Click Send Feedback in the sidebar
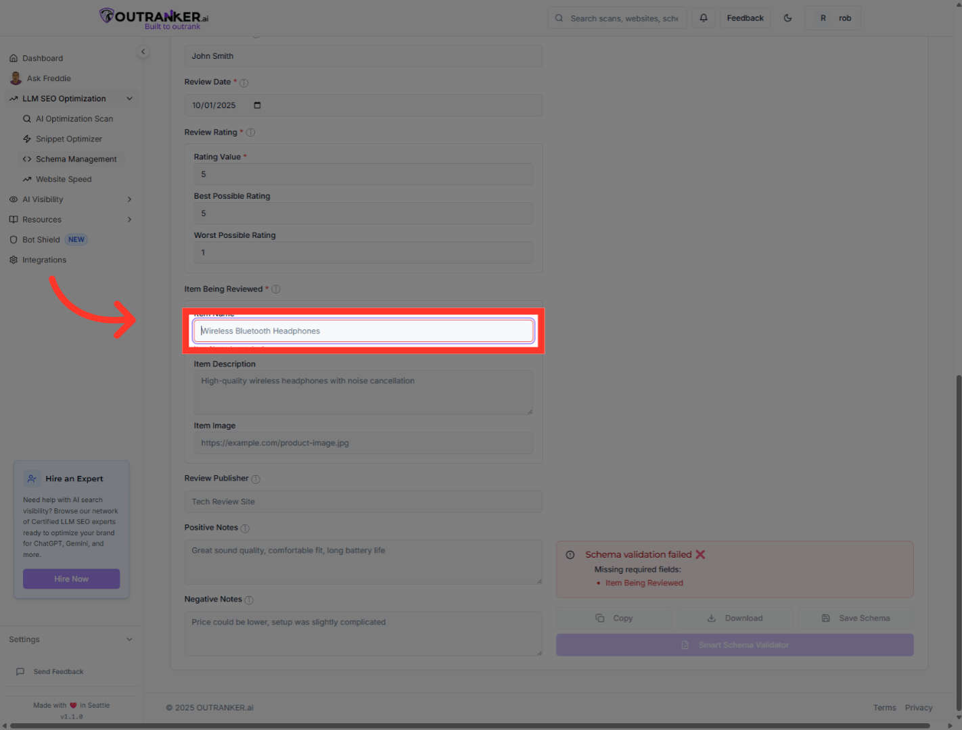 coord(50,672)
